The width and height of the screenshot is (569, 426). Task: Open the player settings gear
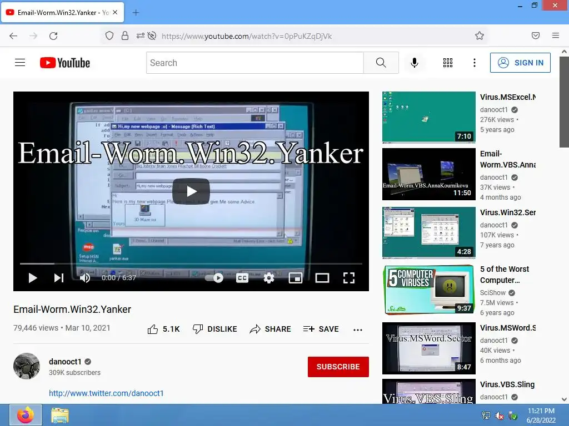pos(268,278)
